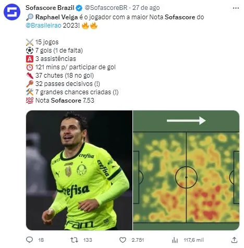Open the @Brasileirao mention link

pyautogui.click(x=43, y=26)
